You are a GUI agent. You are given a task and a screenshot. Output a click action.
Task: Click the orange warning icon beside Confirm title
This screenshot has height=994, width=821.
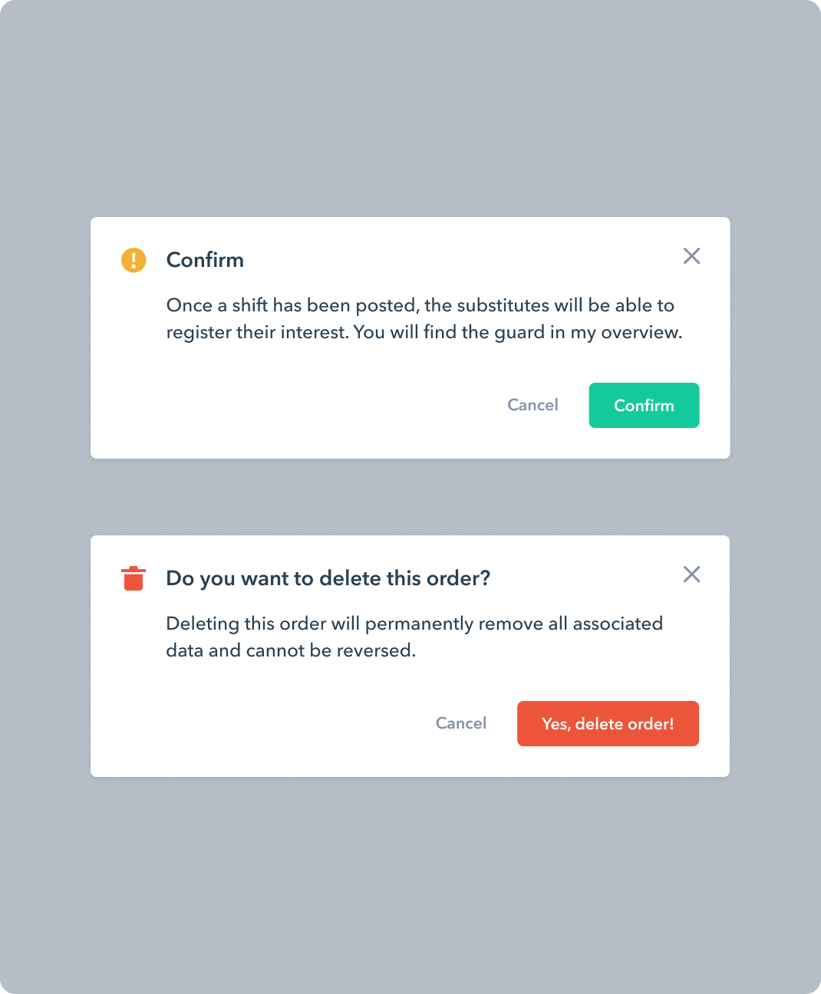pyautogui.click(x=134, y=260)
